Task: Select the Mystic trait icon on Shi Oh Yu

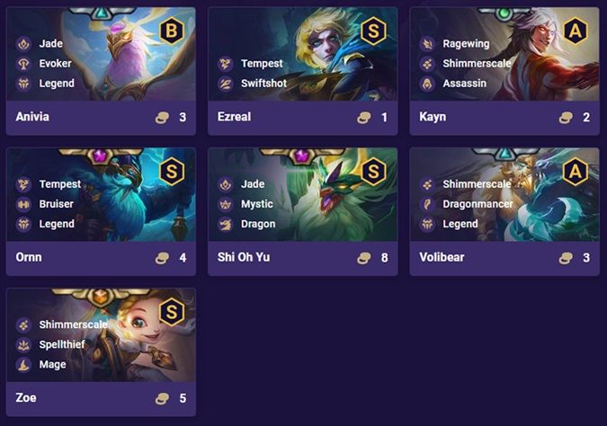Action: click(226, 204)
